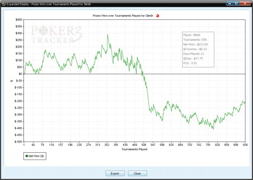The height and width of the screenshot is (180, 253).
Task: Close window with the red X button
Action: (245, 3)
